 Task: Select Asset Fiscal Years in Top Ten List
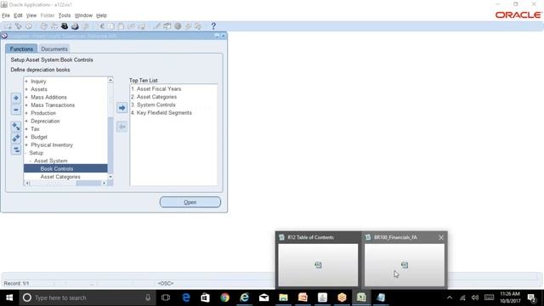(159, 88)
